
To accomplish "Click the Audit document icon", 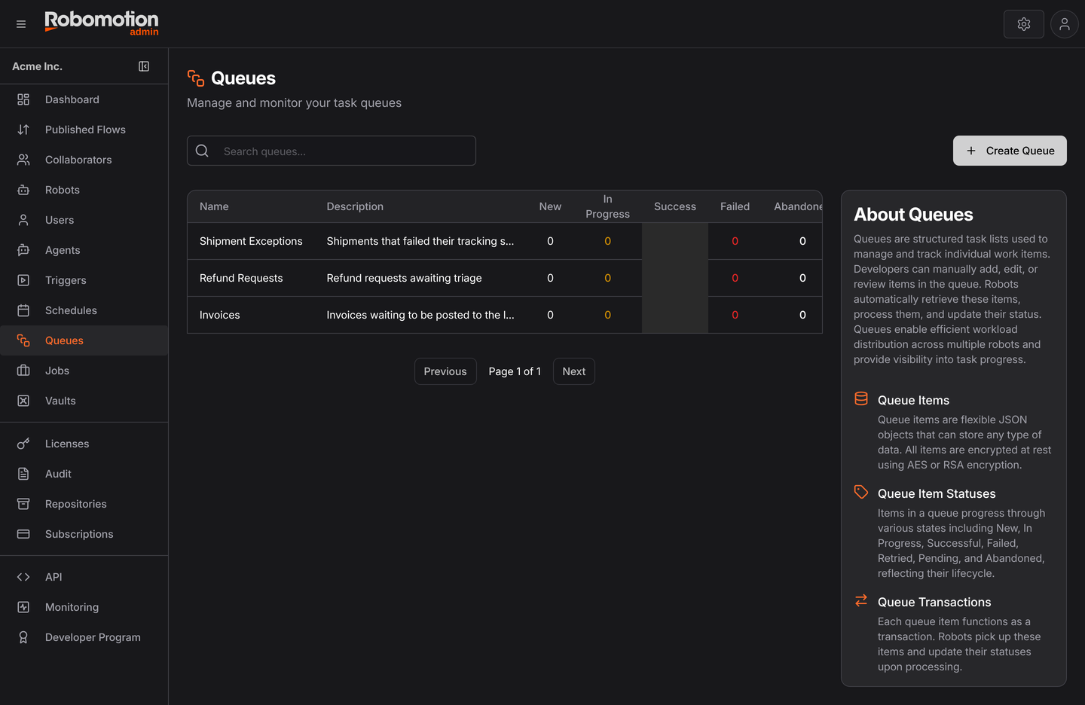I will click(x=23, y=474).
